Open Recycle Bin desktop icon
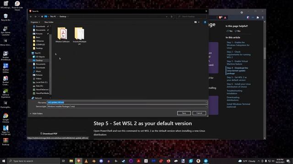The width and height of the screenshot is (293, 164). 5,17
